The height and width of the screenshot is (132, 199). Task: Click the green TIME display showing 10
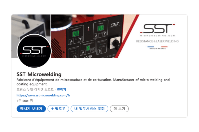[x=101, y=28]
